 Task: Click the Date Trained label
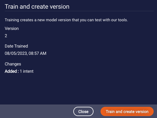(16, 46)
